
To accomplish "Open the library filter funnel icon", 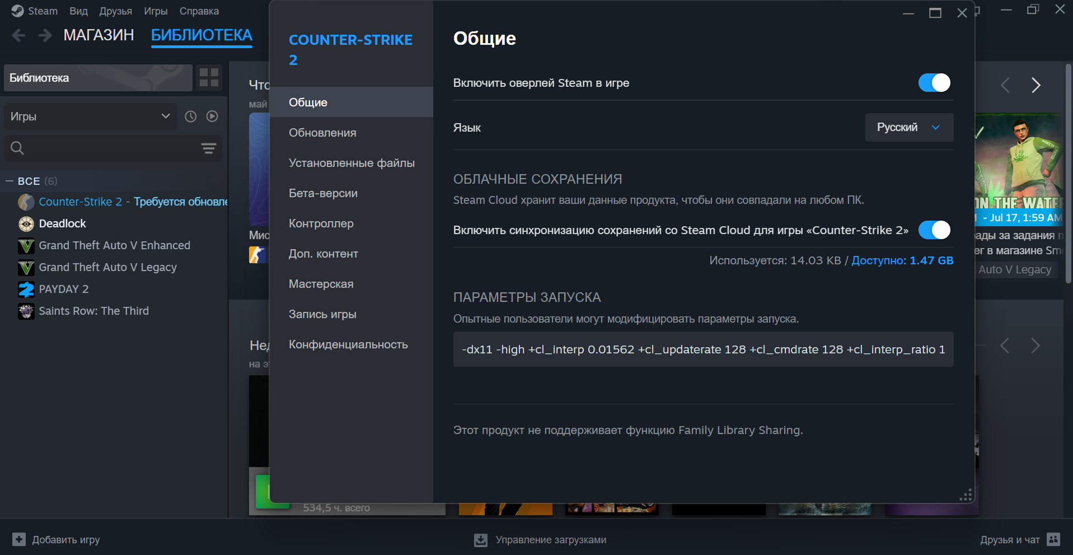I will coord(209,148).
